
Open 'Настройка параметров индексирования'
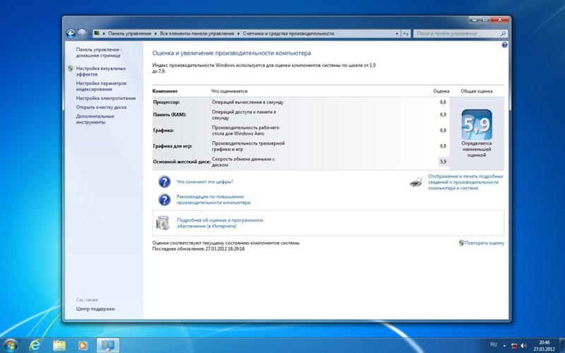click(x=101, y=86)
